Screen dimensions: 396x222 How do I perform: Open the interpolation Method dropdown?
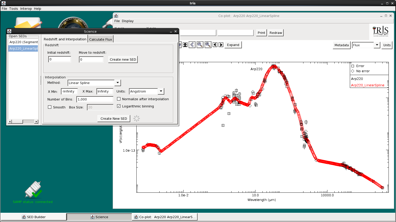pos(118,83)
